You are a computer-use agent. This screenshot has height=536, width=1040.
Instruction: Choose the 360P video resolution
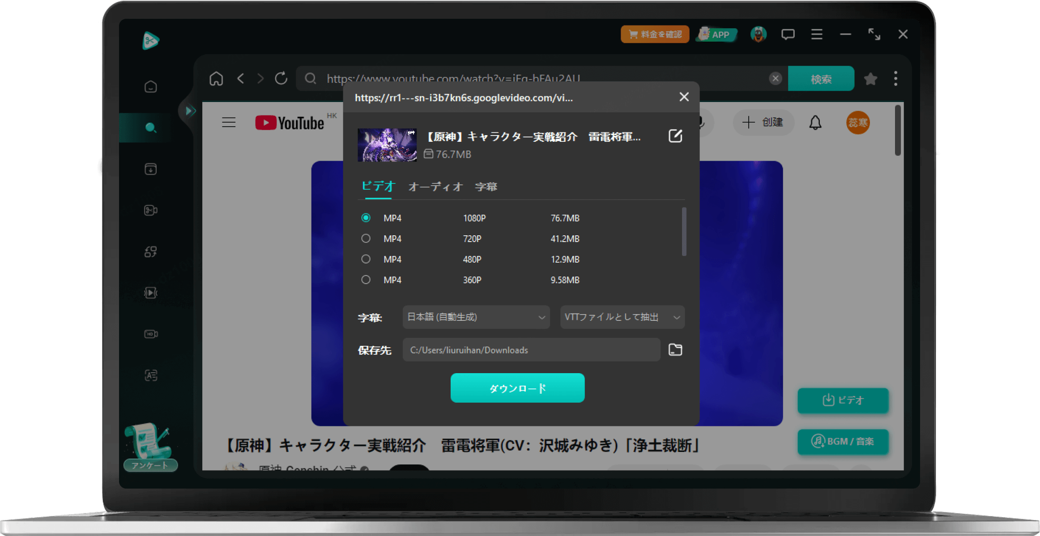[x=366, y=280]
